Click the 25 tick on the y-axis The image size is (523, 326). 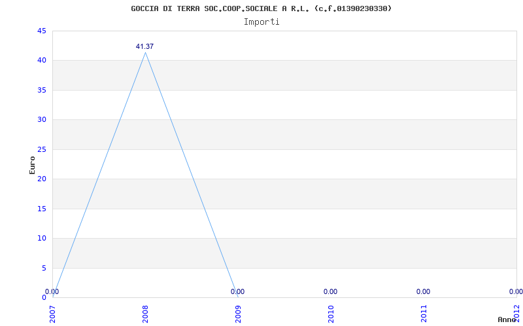pyautogui.click(x=42, y=149)
